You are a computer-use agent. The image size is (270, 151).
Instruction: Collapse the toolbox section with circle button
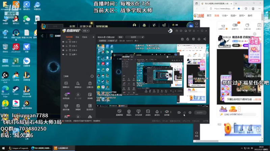(92, 76)
